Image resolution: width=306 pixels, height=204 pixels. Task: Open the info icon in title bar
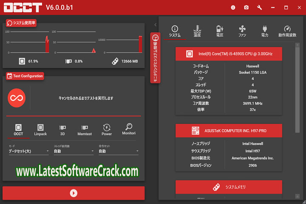pyautogui.click(x=233, y=7)
